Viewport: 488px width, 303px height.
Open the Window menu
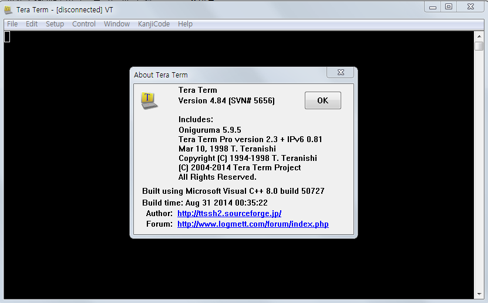117,24
